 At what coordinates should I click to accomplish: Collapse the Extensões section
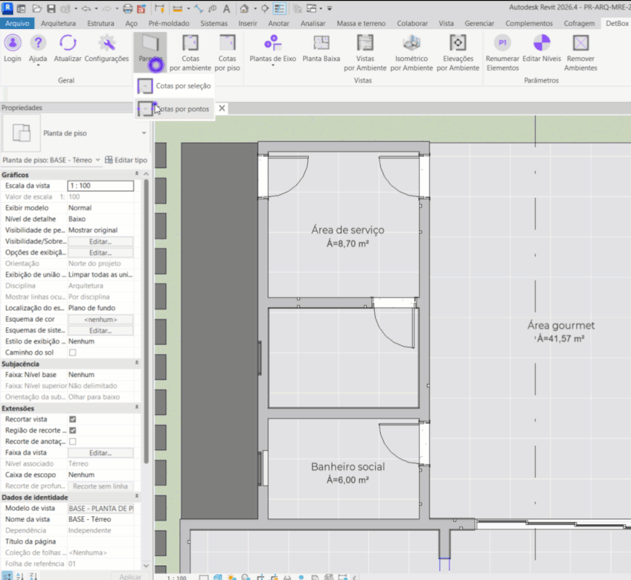pos(137,407)
